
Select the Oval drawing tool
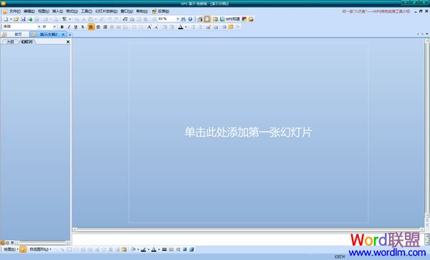click(x=76, y=249)
